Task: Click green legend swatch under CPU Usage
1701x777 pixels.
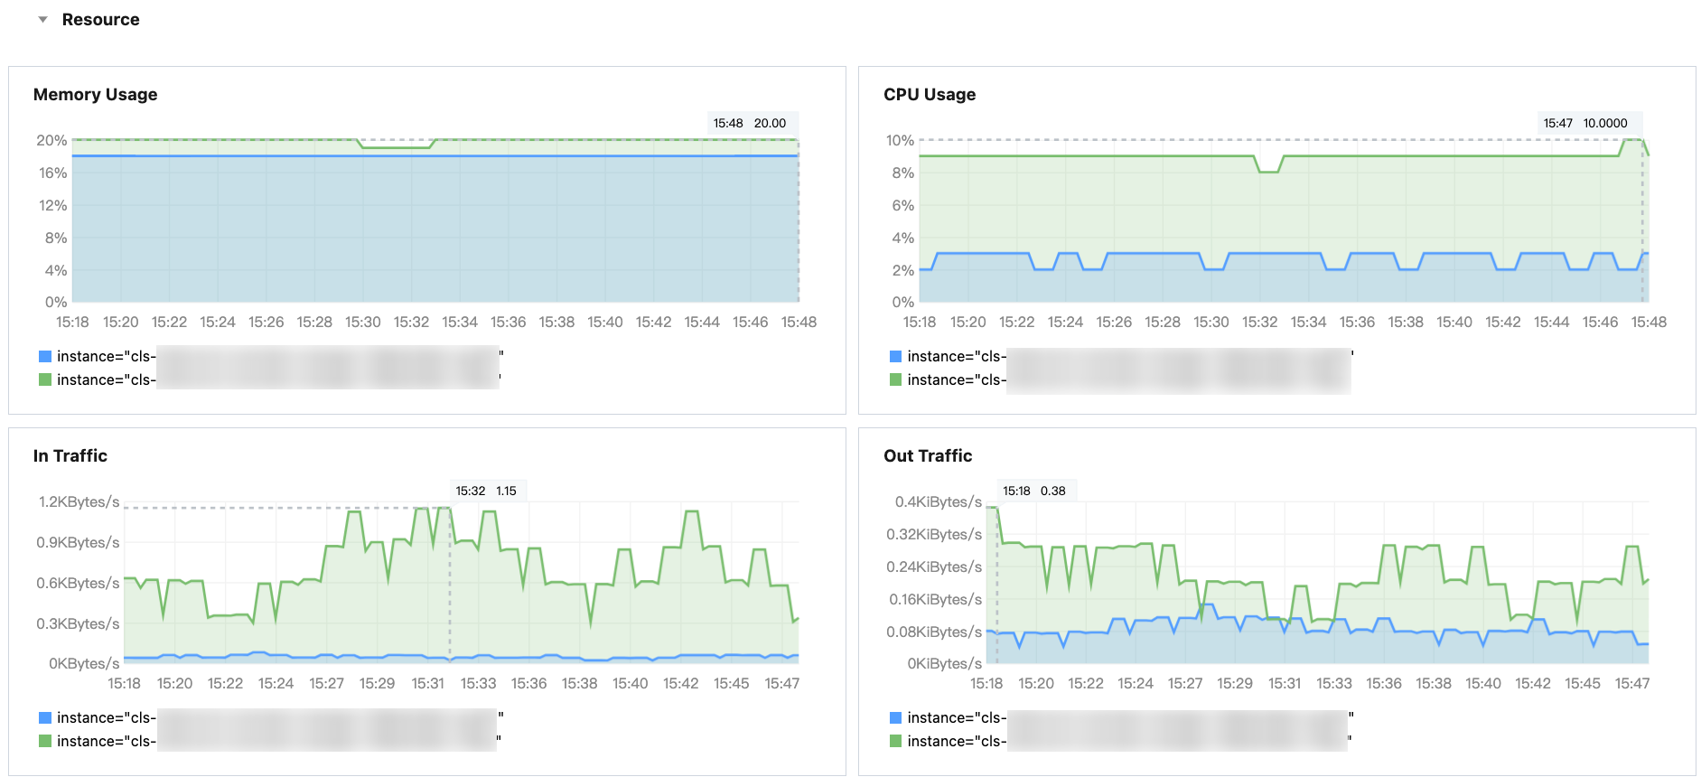Action: pos(895,379)
